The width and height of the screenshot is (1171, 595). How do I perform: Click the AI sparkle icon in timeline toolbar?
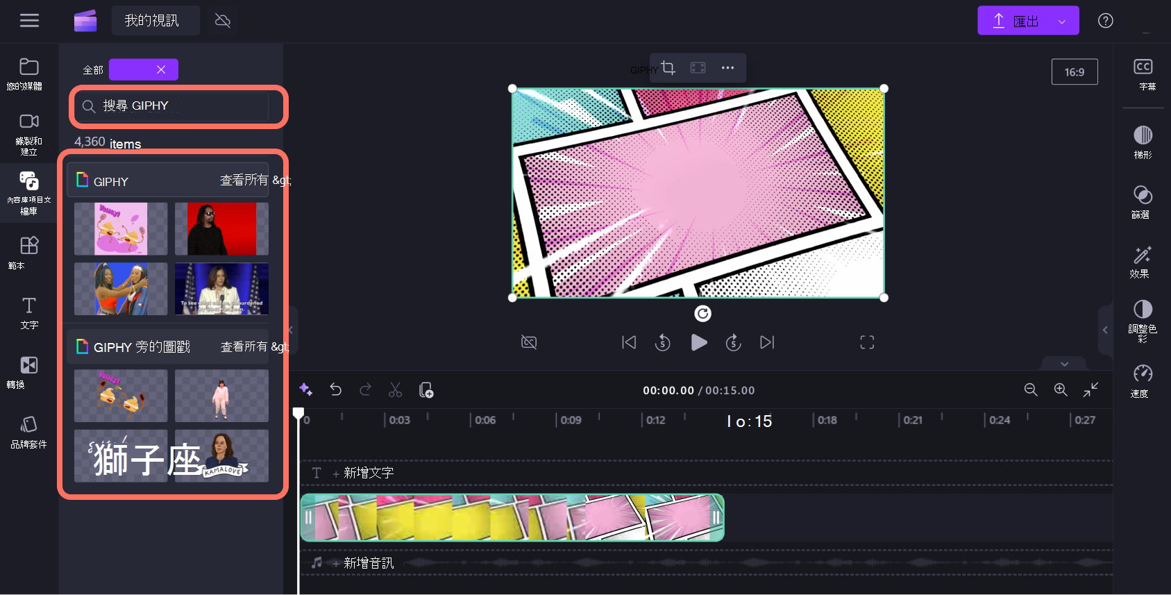pos(305,389)
